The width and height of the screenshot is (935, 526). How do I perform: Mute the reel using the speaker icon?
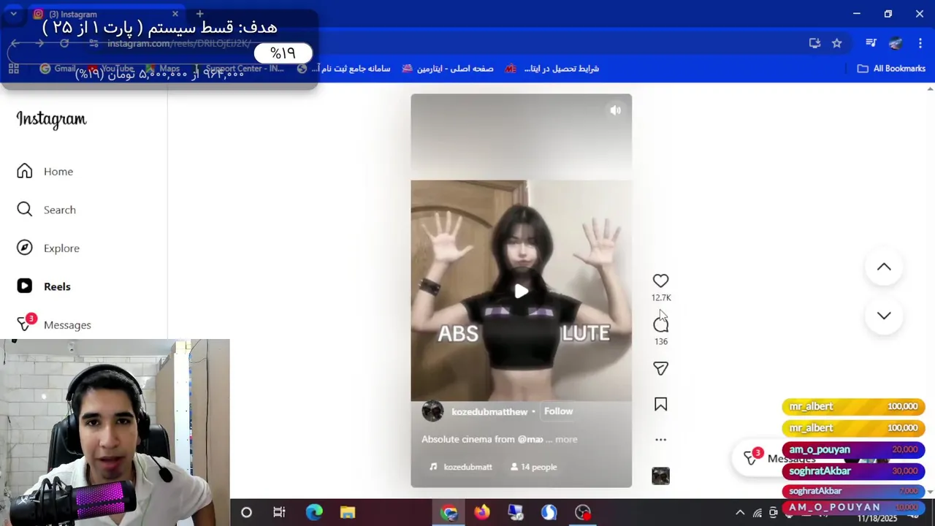615,110
